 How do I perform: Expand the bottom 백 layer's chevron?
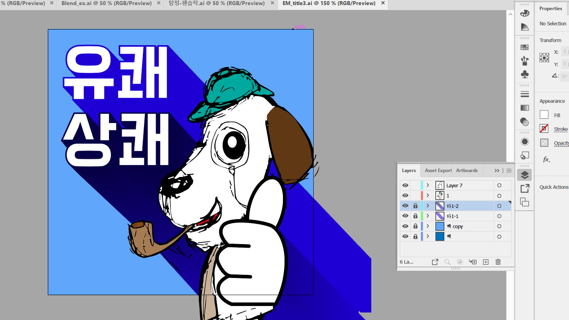pyautogui.click(x=428, y=236)
